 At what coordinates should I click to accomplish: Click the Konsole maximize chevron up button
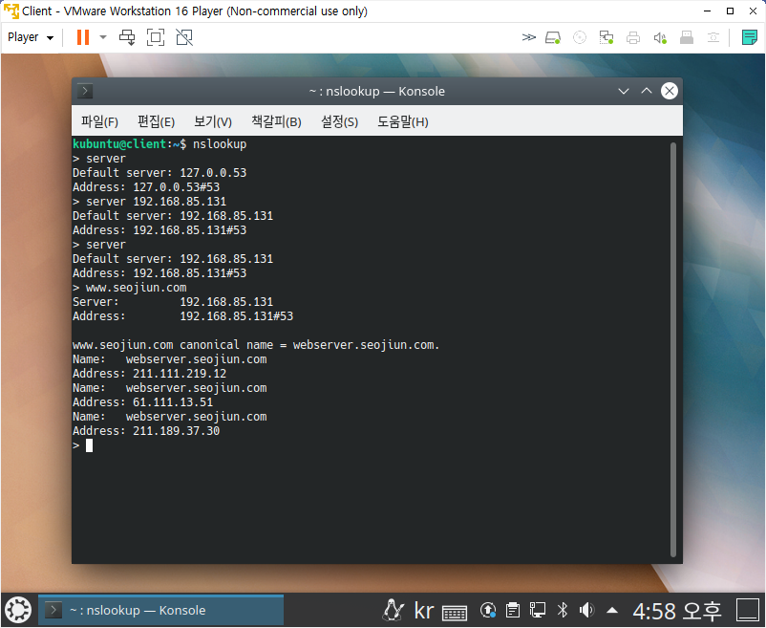tap(647, 91)
